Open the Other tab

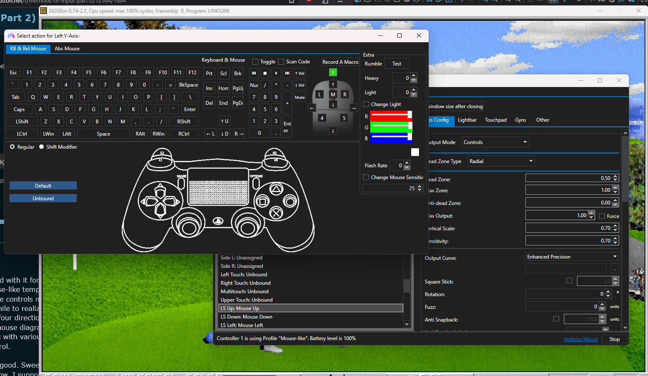coord(543,120)
